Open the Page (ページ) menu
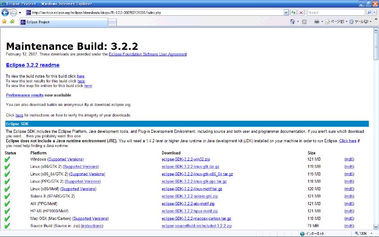The height and width of the screenshot is (237, 379). pos(336,22)
